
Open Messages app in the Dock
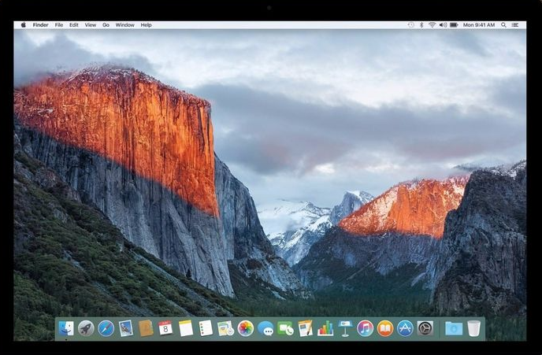pos(265,329)
